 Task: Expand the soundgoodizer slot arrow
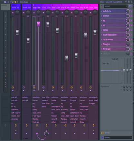click(x=102, y=35)
